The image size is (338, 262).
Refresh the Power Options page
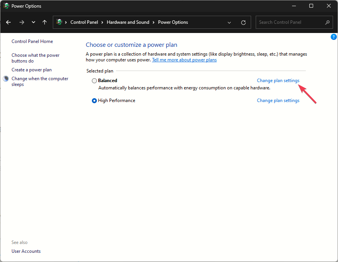(243, 22)
